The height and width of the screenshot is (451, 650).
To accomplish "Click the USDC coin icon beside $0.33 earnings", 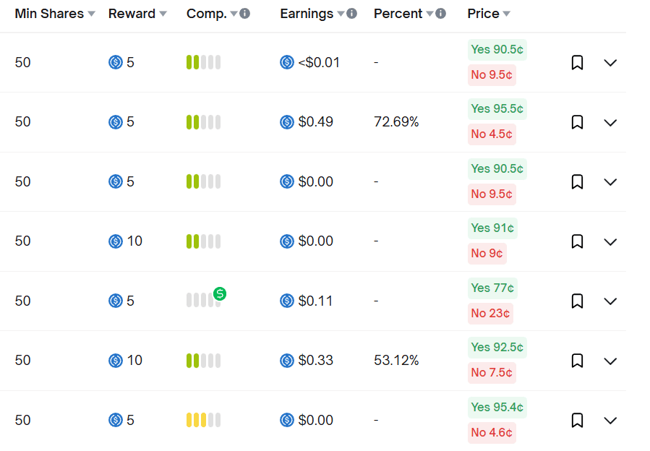I will coord(287,361).
